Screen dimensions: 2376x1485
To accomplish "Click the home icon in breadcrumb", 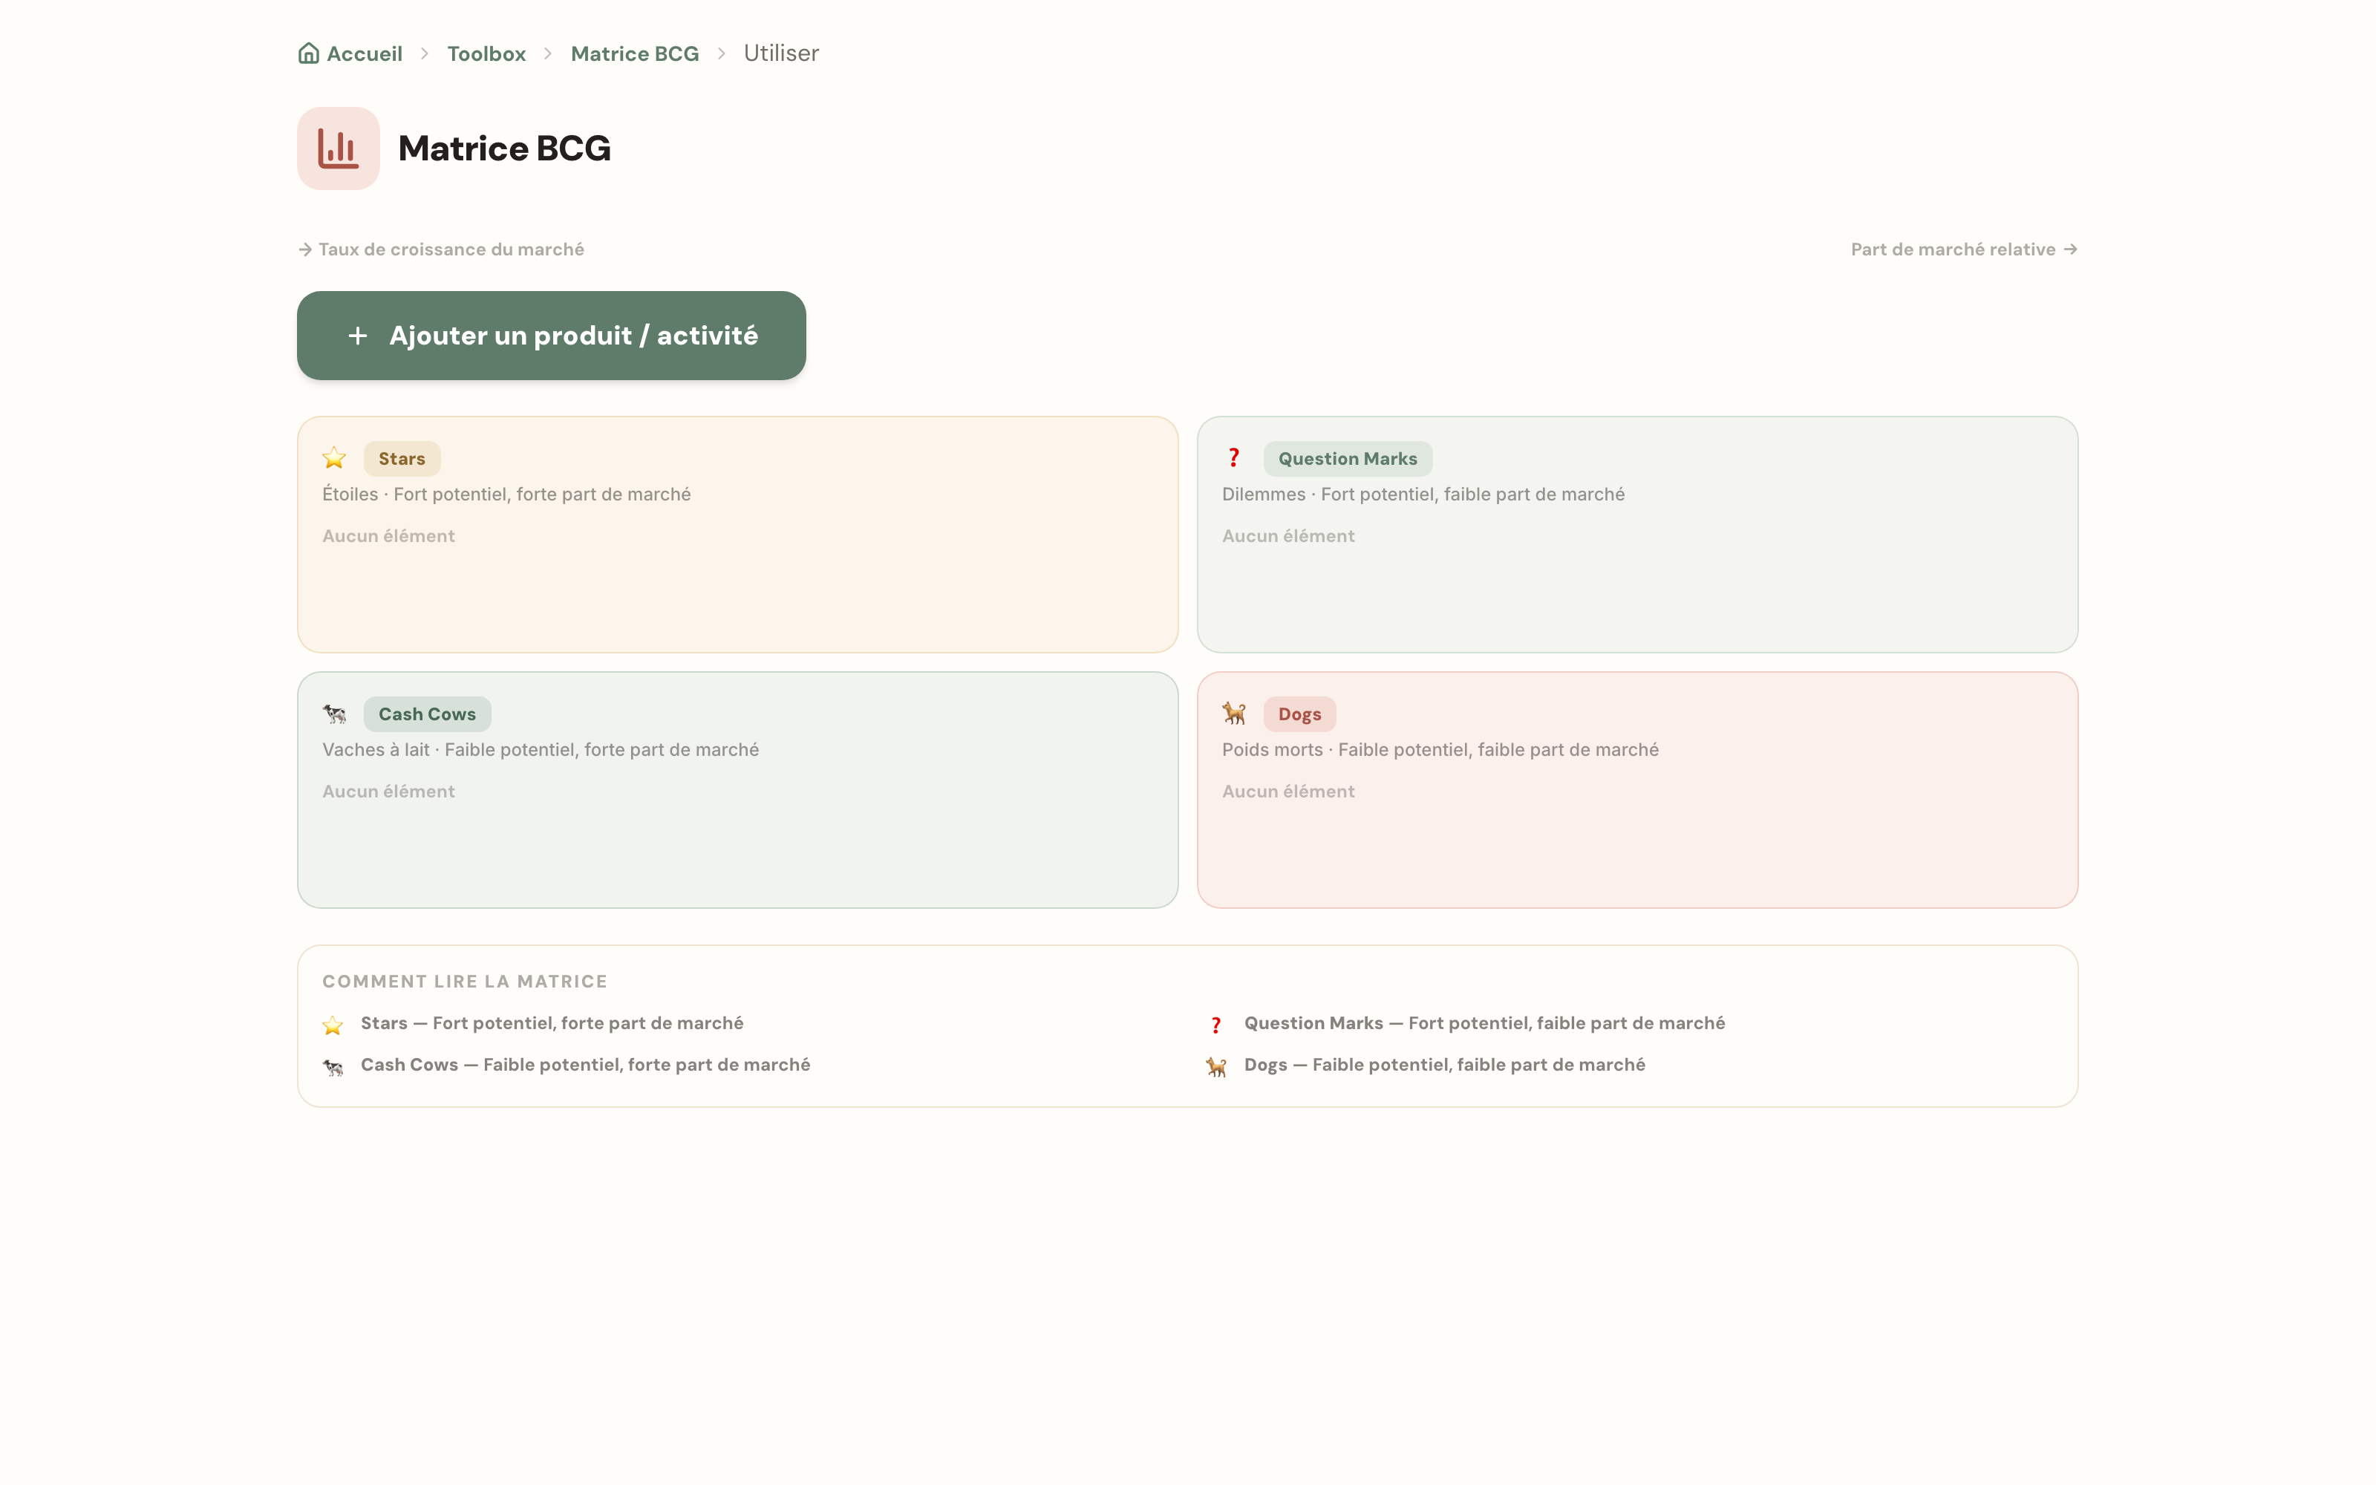I will 308,53.
